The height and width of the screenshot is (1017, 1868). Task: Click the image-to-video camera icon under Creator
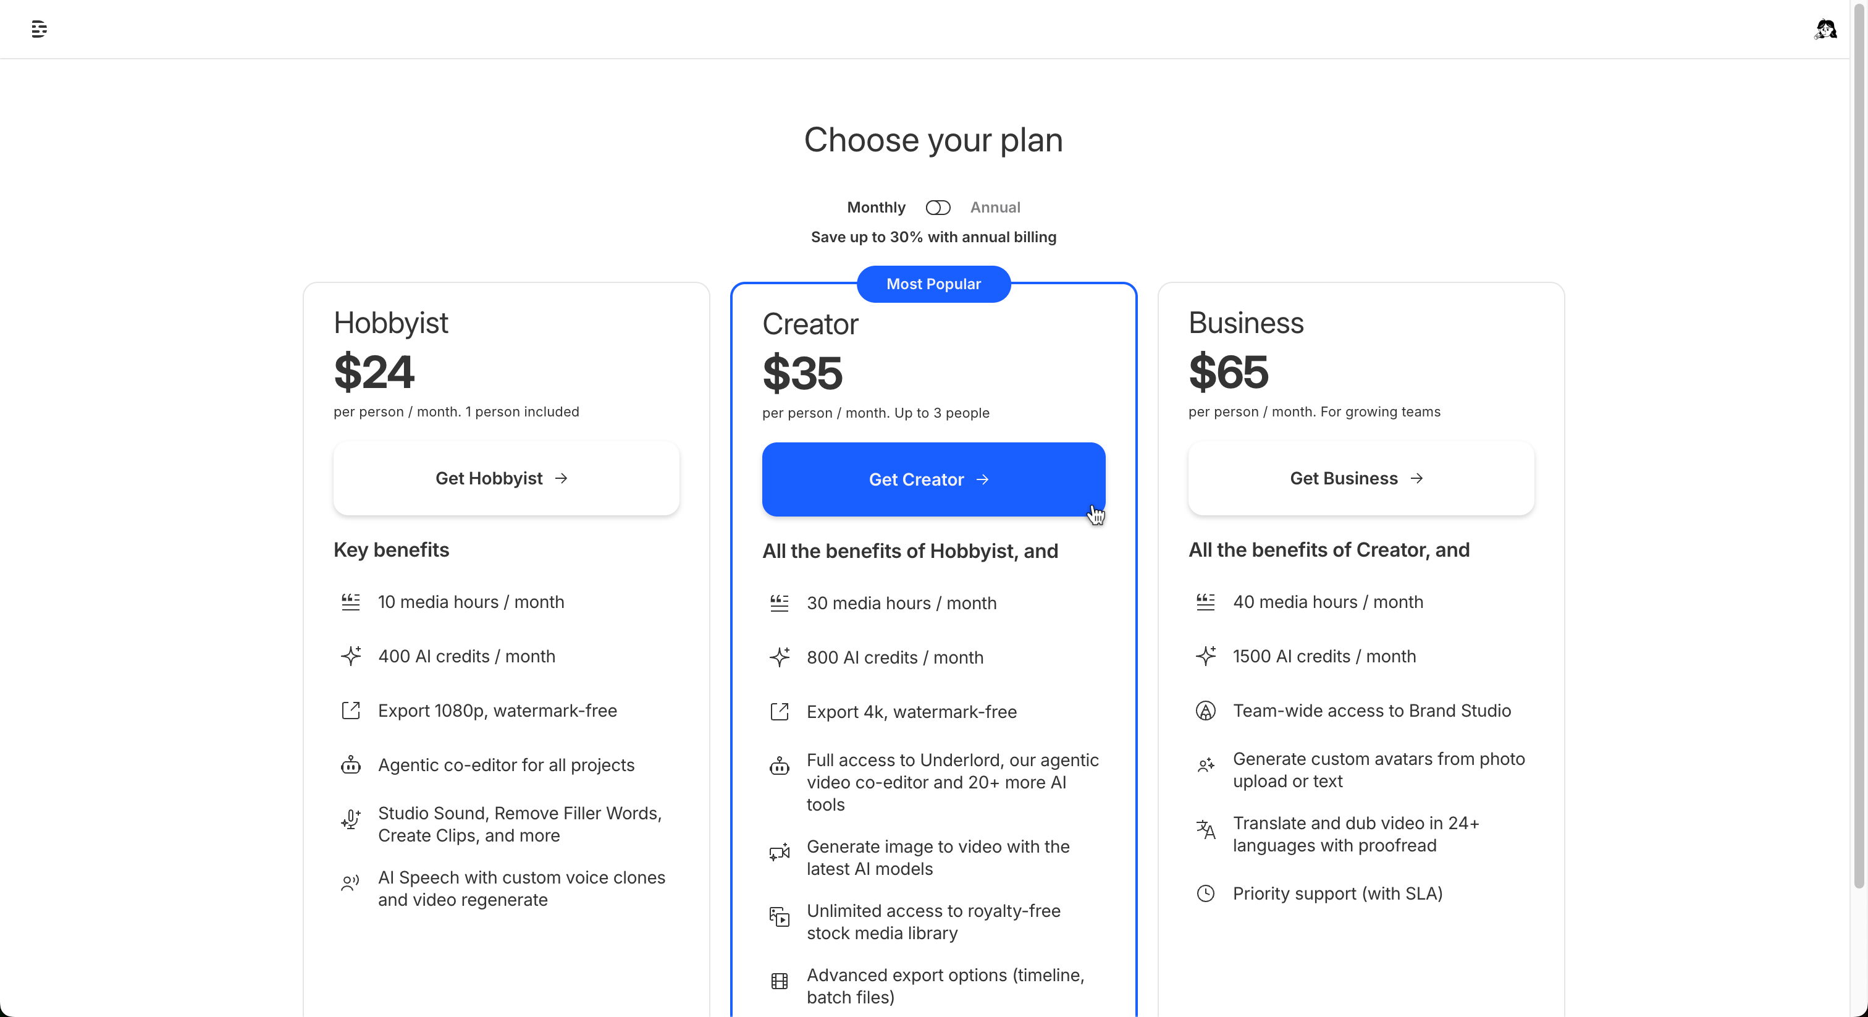point(779,853)
